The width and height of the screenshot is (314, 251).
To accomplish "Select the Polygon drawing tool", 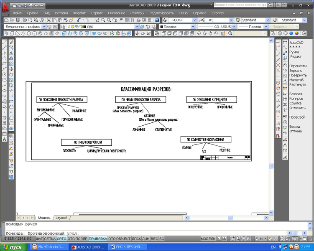I will [4, 58].
